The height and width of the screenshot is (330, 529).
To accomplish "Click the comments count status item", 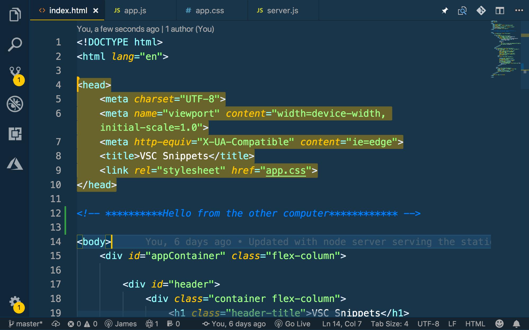I will 174,324.
